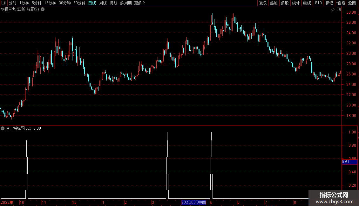Click the 标记 mark button
The width and height of the screenshot is (359, 206).
tap(329, 3)
